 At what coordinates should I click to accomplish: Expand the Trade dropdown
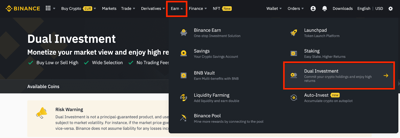[x=128, y=8]
